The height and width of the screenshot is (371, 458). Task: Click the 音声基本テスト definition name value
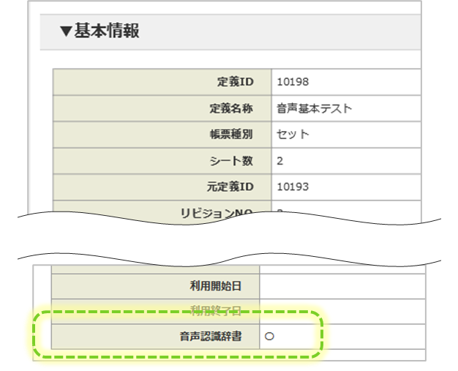click(314, 108)
